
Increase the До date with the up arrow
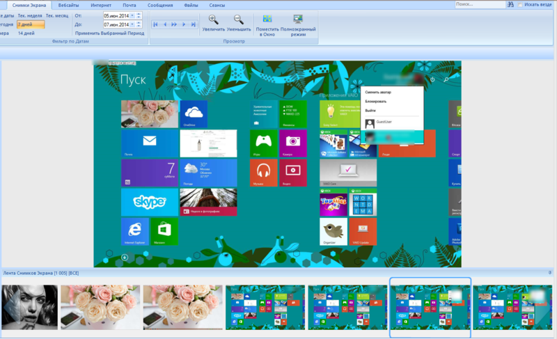coord(139,23)
